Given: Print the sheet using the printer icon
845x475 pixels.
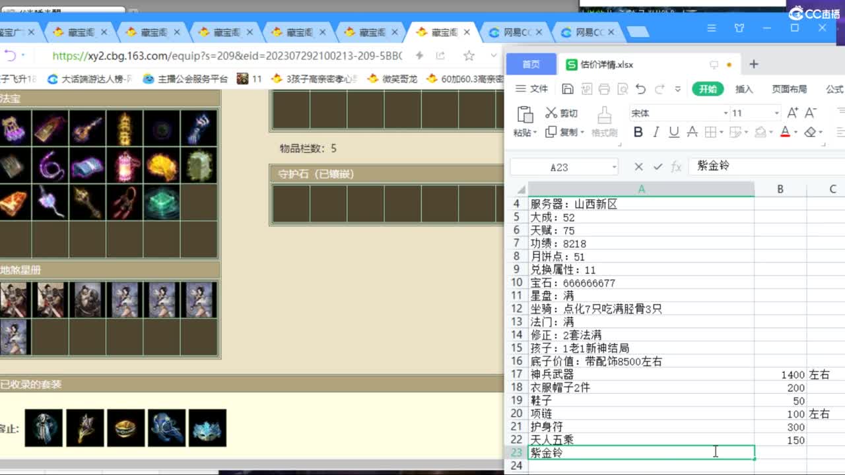Looking at the screenshot, I should pyautogui.click(x=604, y=89).
